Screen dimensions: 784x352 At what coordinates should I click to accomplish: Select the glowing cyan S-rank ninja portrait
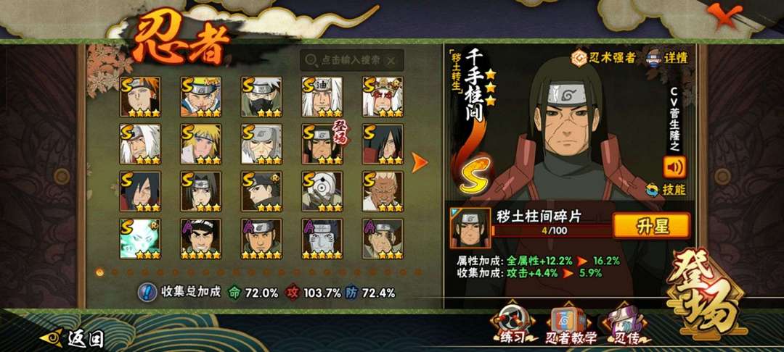(140, 239)
